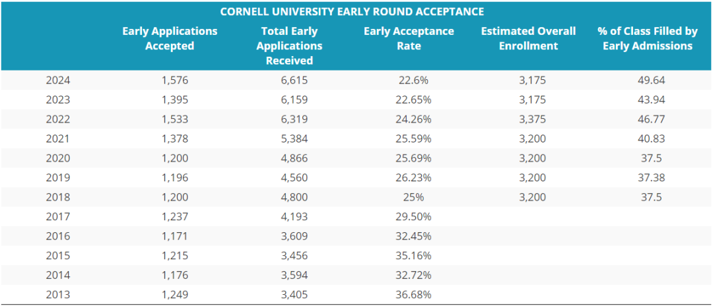Click the table title 'Cornell University Early Round Acceptance'
This screenshot has height=306, width=713.
pos(352,12)
